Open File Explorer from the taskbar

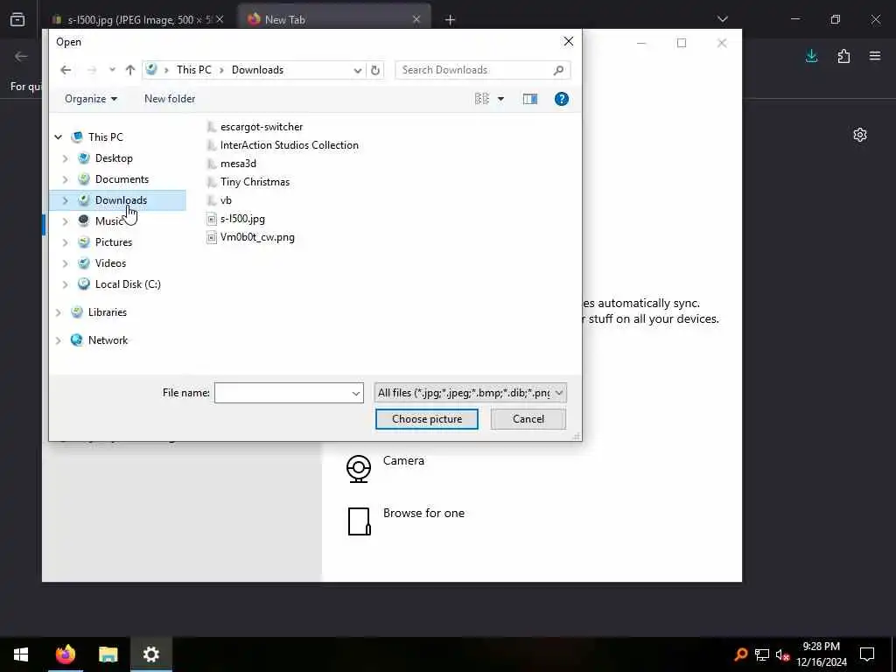[x=108, y=654]
